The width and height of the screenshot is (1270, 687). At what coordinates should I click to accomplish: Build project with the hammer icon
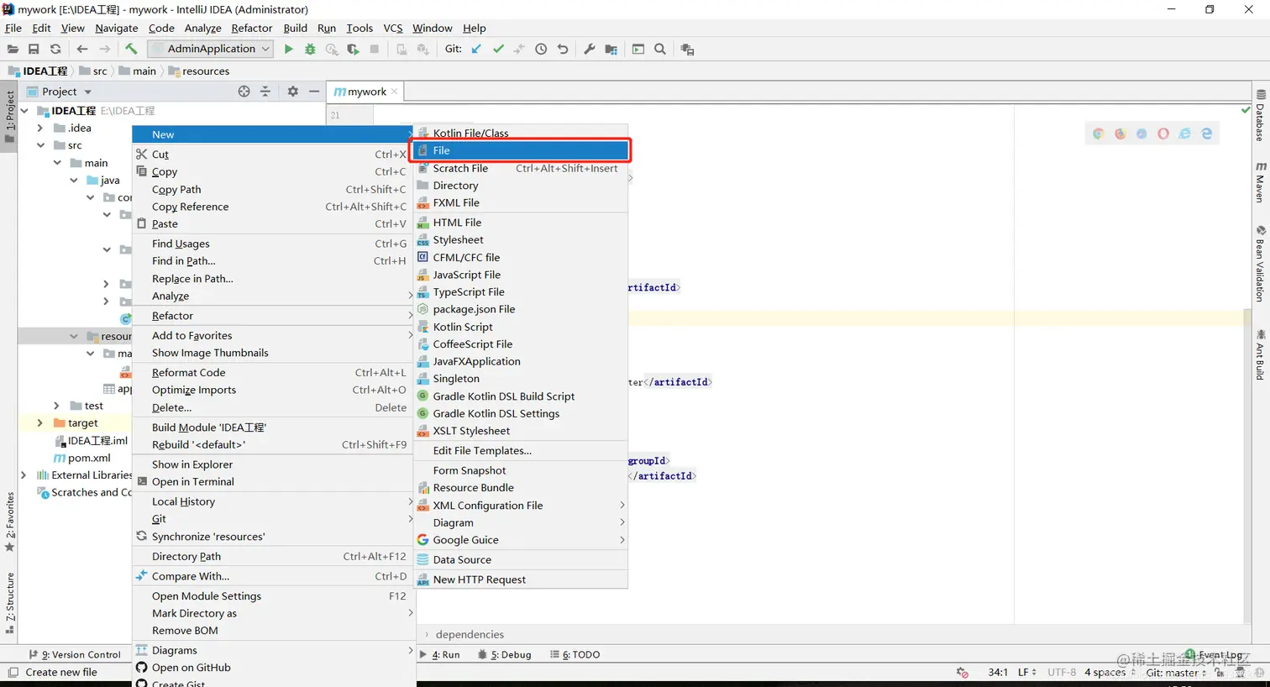pyautogui.click(x=131, y=49)
